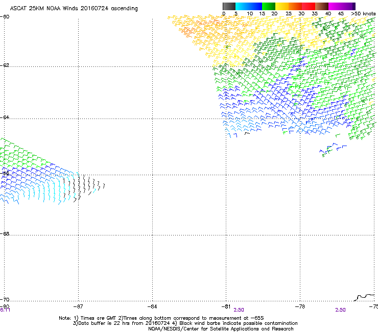Select the -78 longitude axis label
The width and height of the screenshot is (378, 332).
(300, 306)
